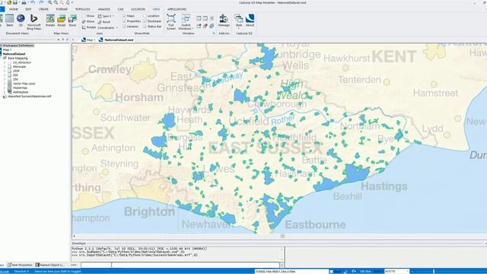The width and height of the screenshot is (487, 274).
Task: Select the Addressbase overlay row
Action: coord(21,92)
